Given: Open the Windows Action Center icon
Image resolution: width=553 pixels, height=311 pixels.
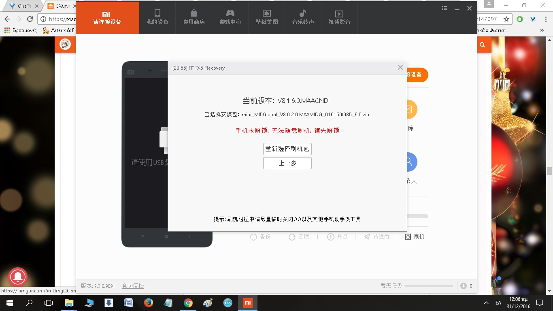Looking at the screenshot, I should point(540,303).
